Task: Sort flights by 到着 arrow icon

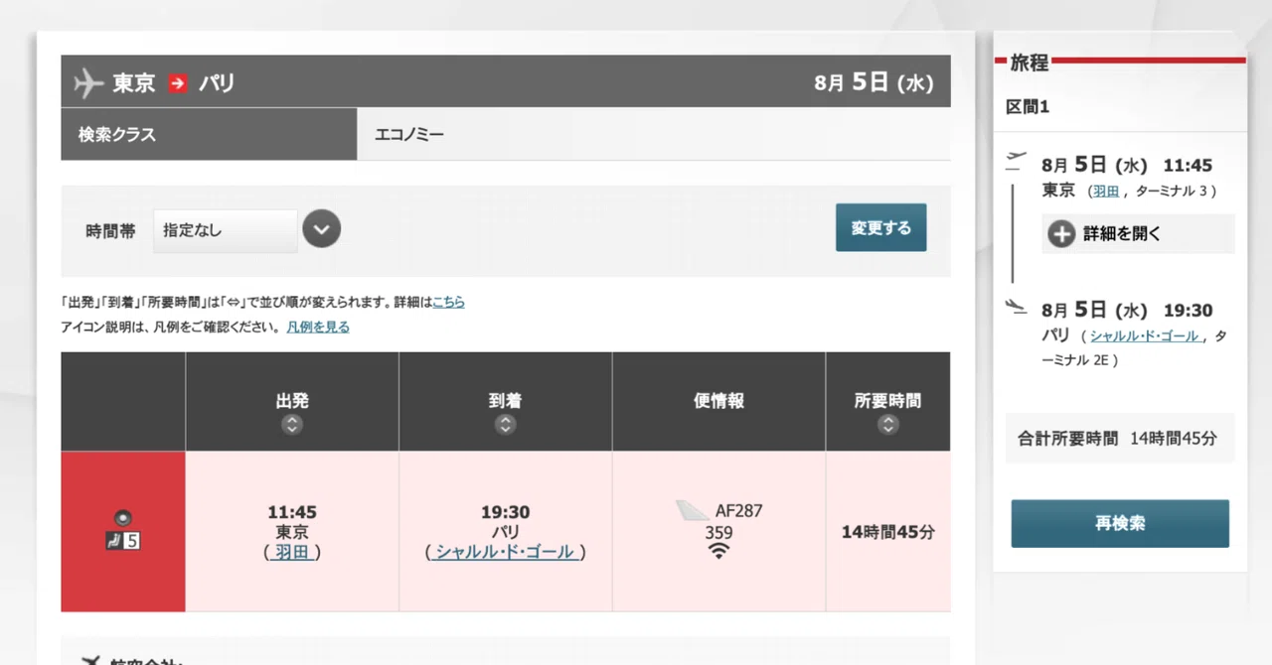Action: click(505, 425)
